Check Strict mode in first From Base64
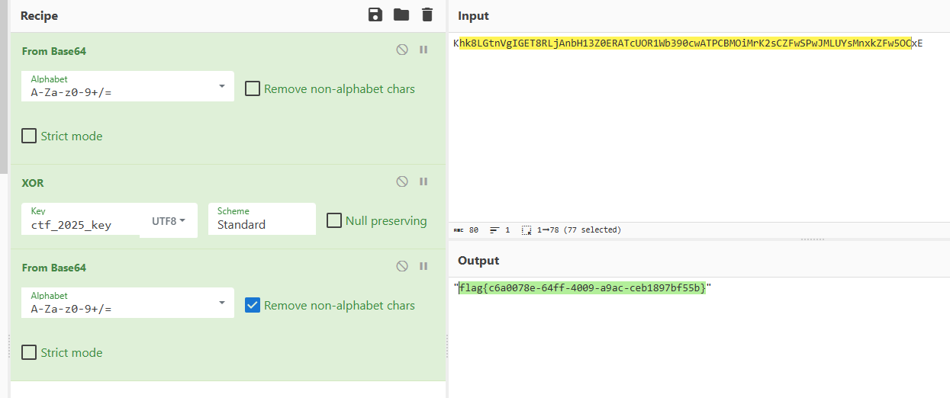950x398 pixels. (29, 136)
